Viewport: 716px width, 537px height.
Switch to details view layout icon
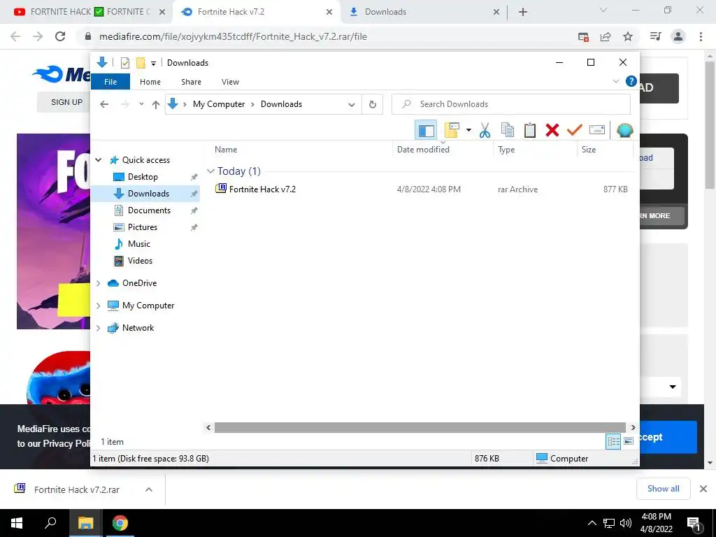click(x=613, y=442)
